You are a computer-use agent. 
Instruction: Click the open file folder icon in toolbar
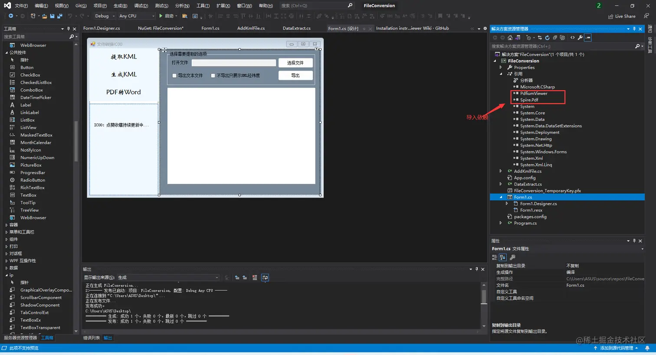tap(45, 16)
